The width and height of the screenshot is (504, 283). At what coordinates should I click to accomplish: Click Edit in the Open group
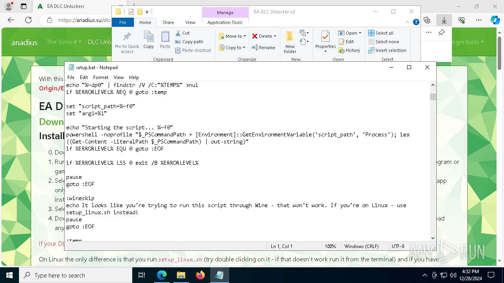click(346, 42)
